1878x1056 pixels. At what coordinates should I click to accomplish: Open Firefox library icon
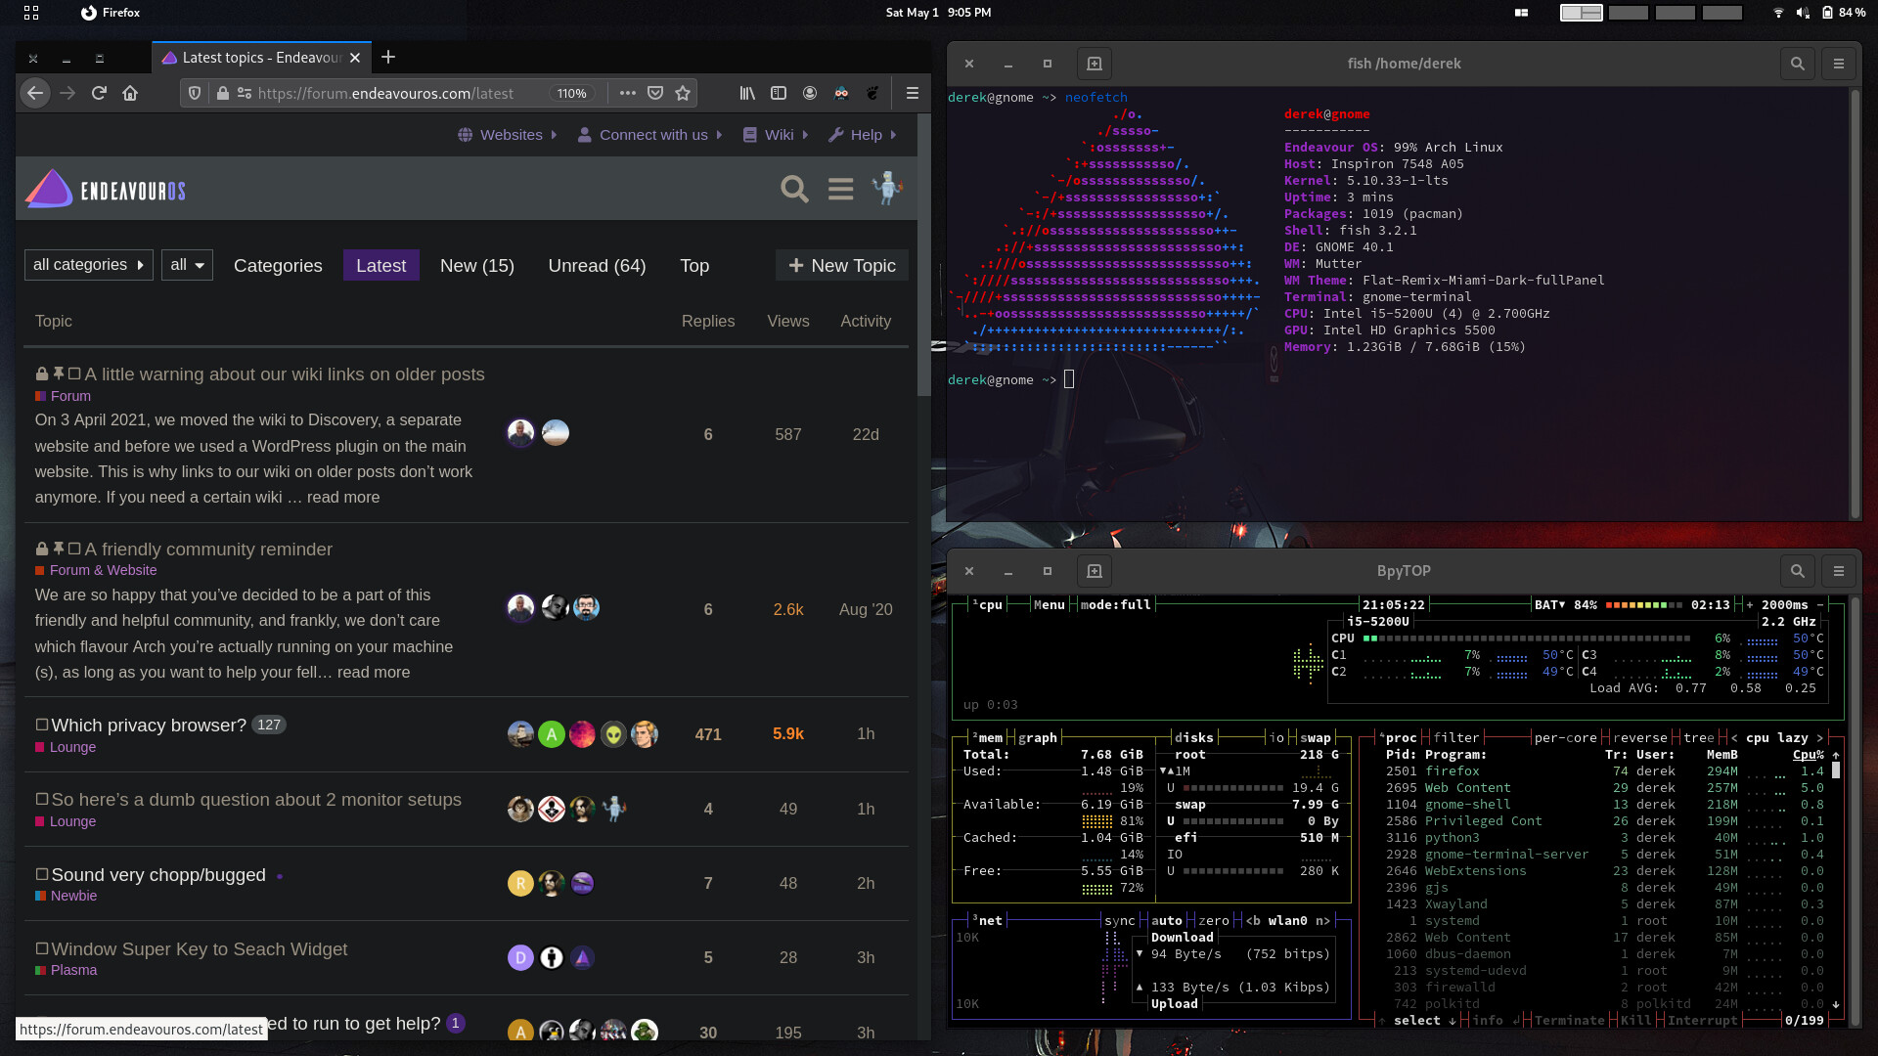(747, 93)
